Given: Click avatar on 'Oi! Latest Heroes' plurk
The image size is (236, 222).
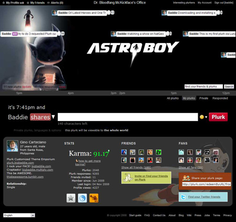Looking at the screenshot, I should pos(55,13).
